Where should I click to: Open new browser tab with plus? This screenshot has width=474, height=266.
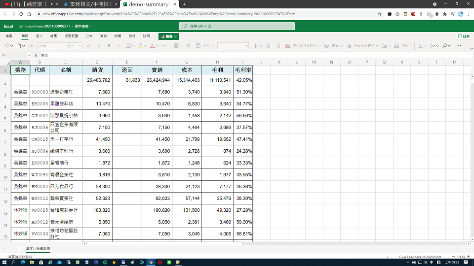[184, 4]
